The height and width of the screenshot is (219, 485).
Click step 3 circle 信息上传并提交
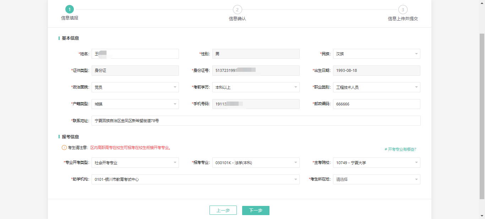(x=403, y=10)
